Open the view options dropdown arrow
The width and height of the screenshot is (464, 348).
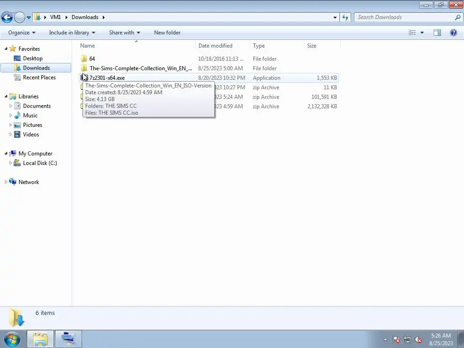[x=422, y=33]
